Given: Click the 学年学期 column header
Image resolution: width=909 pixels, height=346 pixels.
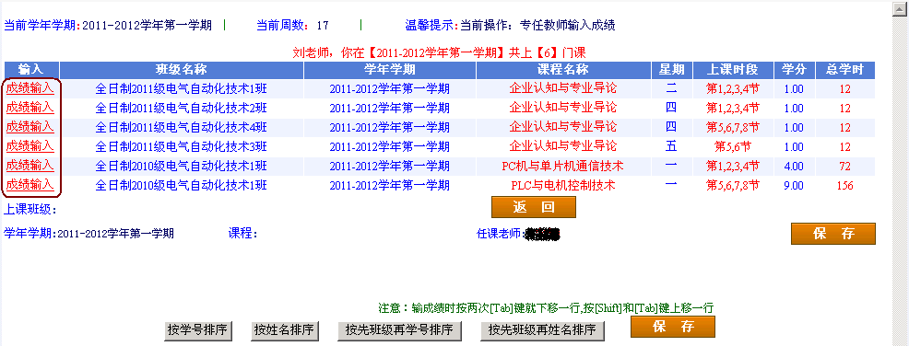Looking at the screenshot, I should [390, 70].
